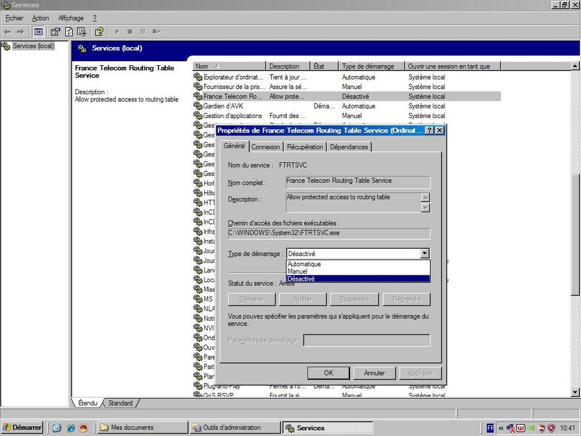Click the Export list toolbar icon
The height and width of the screenshot is (436, 581).
(x=81, y=31)
